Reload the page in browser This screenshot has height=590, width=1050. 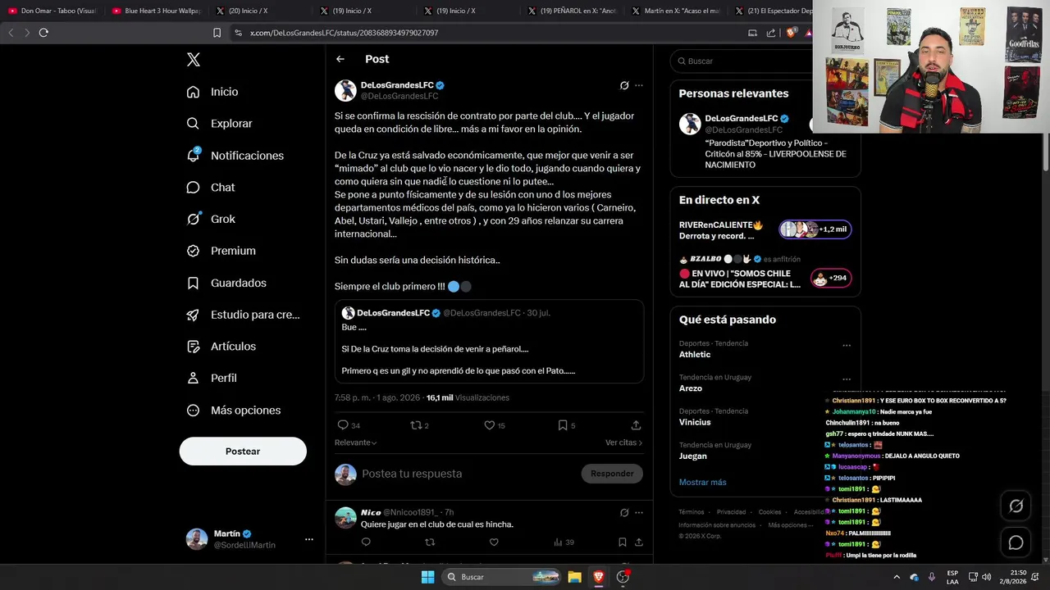(x=43, y=33)
